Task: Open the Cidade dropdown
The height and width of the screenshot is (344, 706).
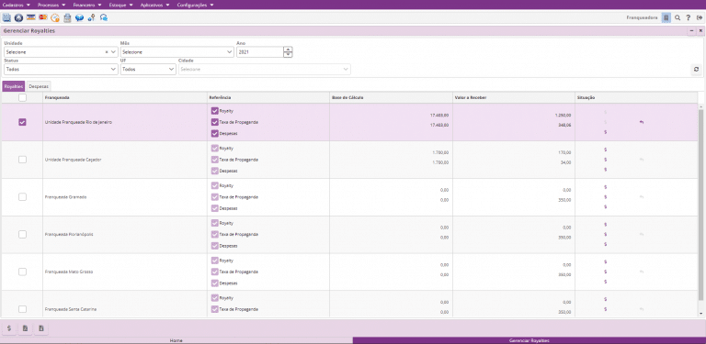Action: point(265,69)
